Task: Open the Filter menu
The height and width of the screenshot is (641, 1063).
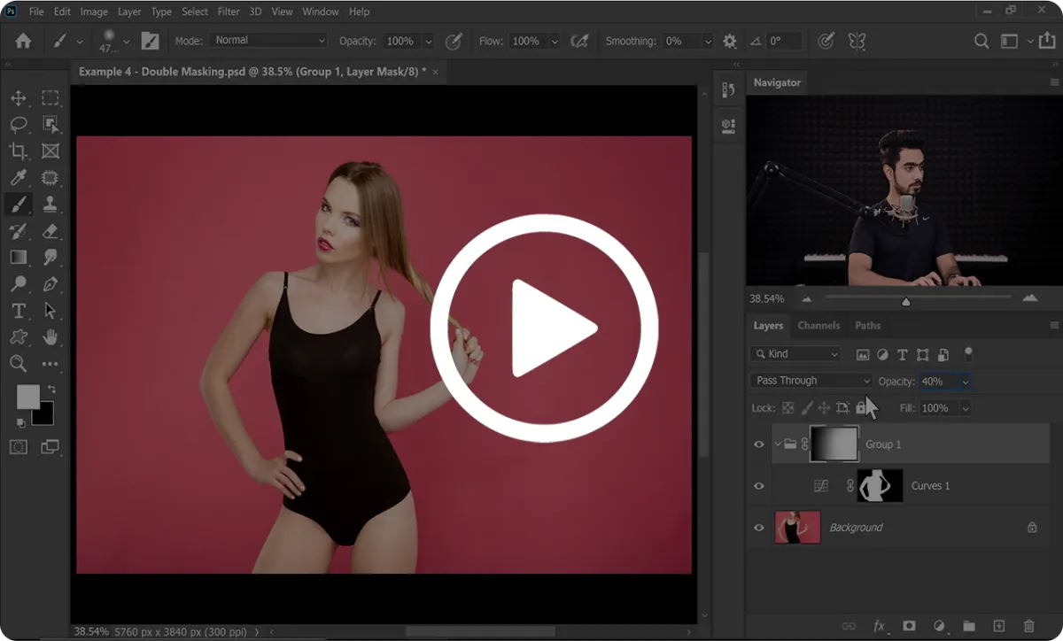Action: click(x=229, y=12)
